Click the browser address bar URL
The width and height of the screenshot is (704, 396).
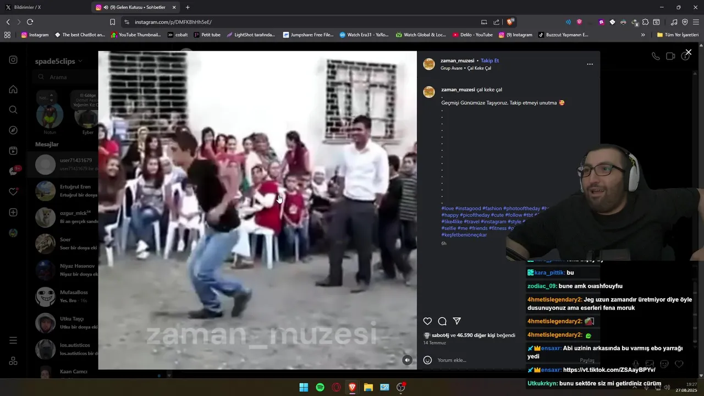[173, 22]
